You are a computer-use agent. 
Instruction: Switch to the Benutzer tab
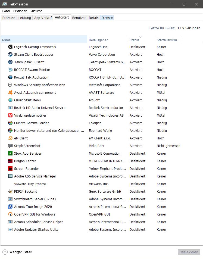click(x=79, y=18)
